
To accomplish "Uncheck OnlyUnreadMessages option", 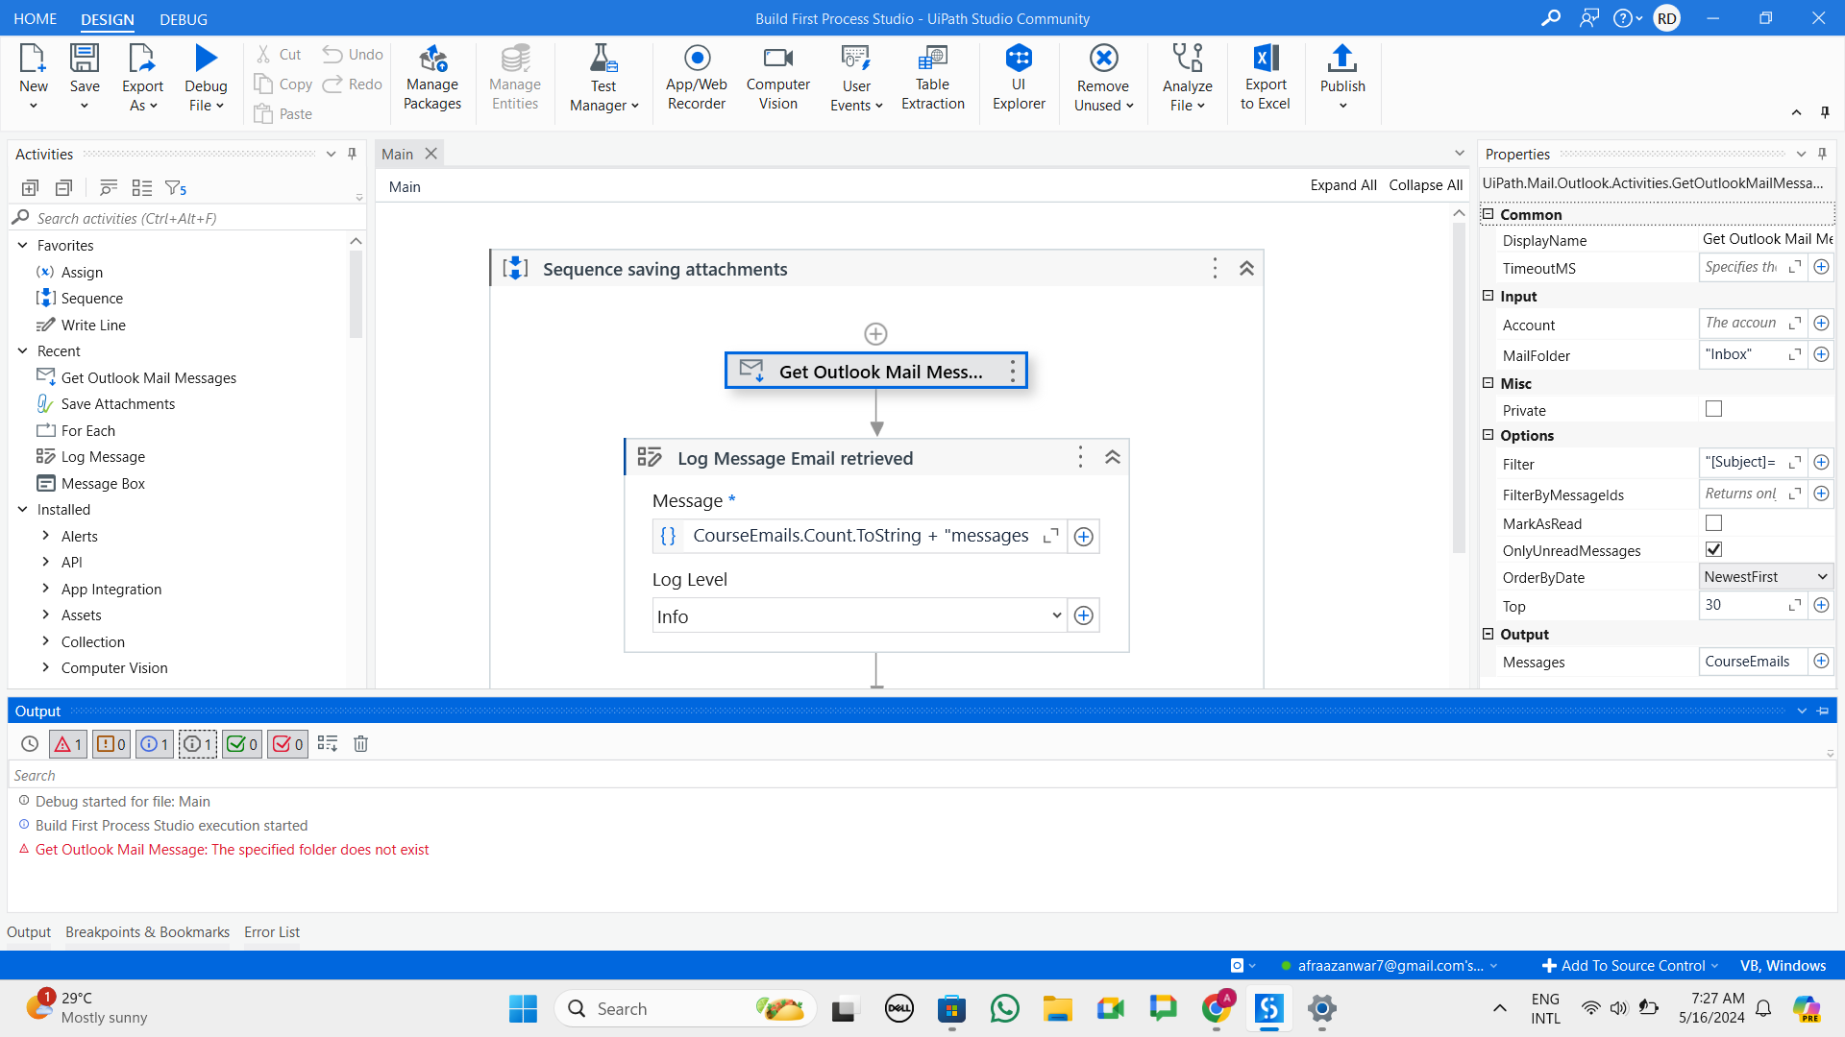I will [x=1713, y=550].
